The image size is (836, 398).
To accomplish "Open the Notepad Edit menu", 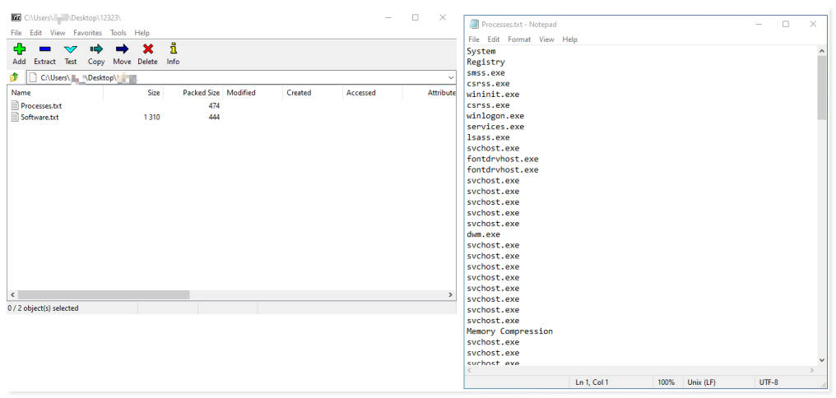I will click(494, 39).
